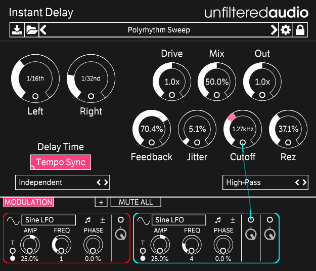316x271 pixels.
Task: Open the red modulator's Sine LFO type selector
Action: pyautogui.click(x=48, y=220)
